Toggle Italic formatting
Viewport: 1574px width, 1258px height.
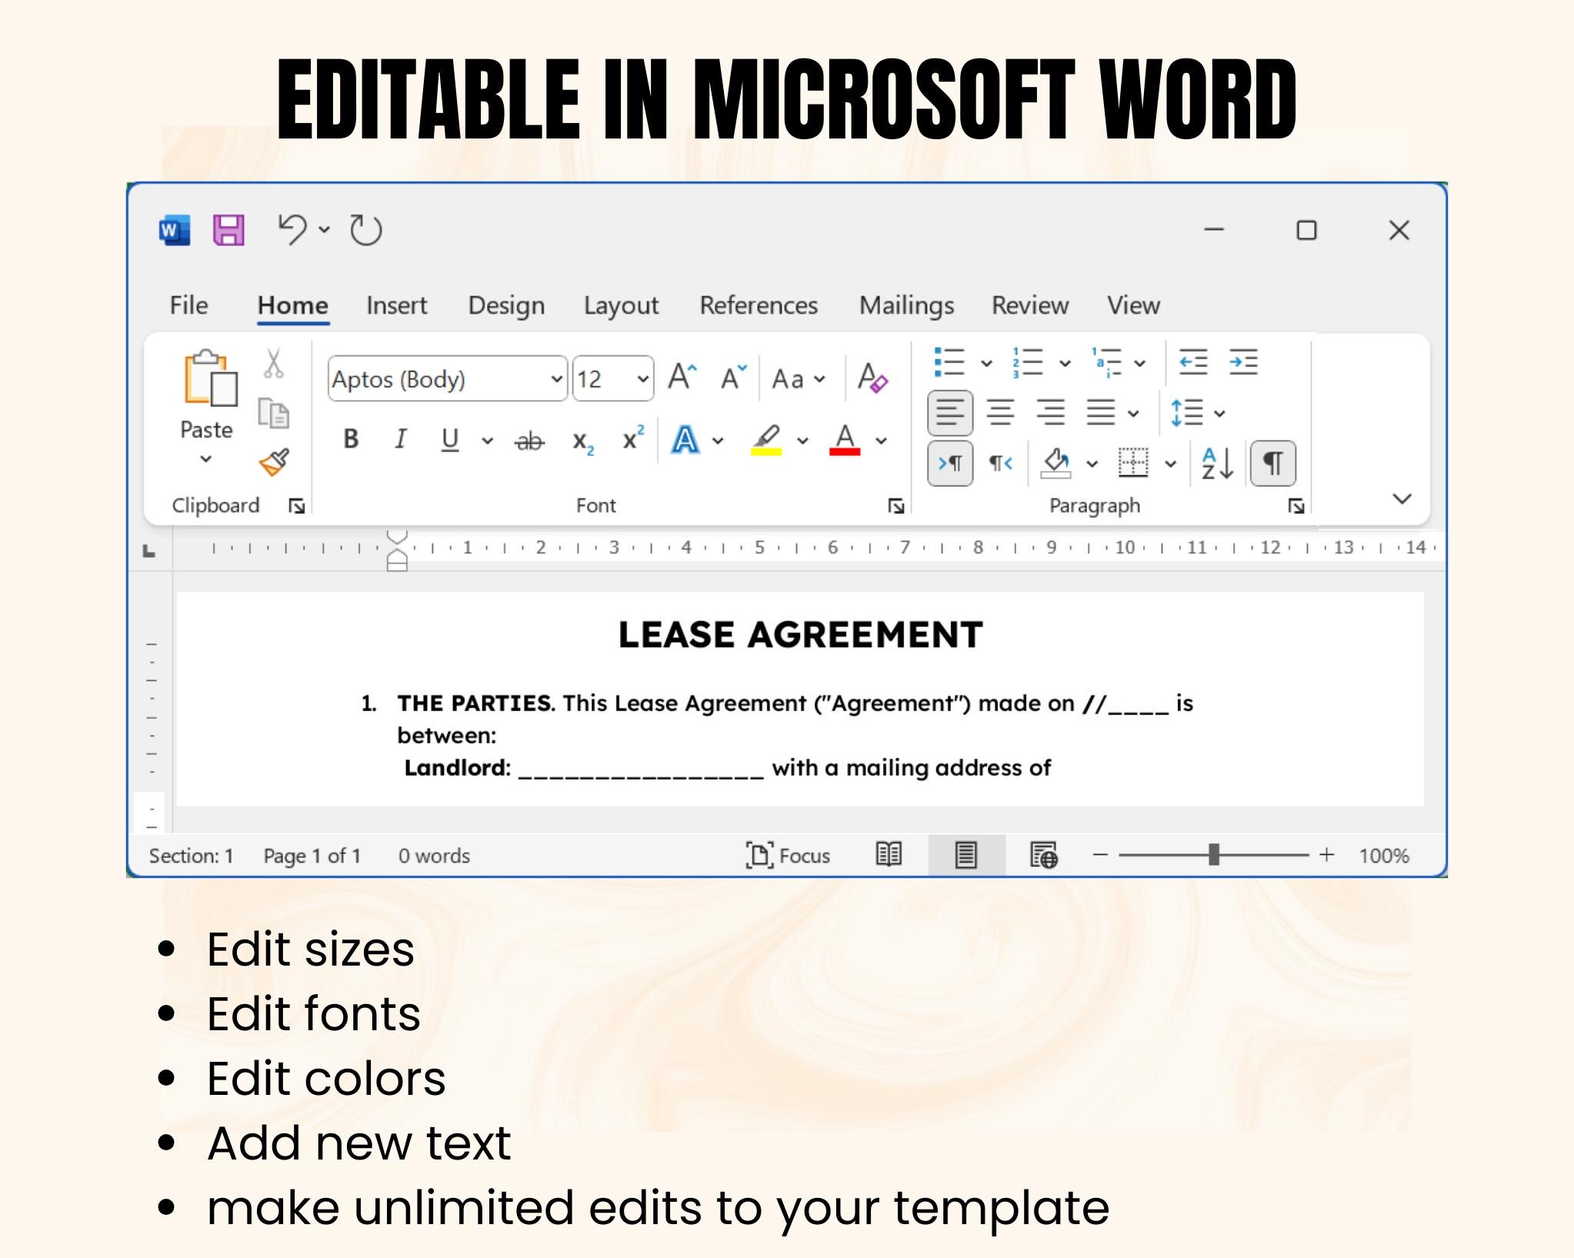click(400, 439)
